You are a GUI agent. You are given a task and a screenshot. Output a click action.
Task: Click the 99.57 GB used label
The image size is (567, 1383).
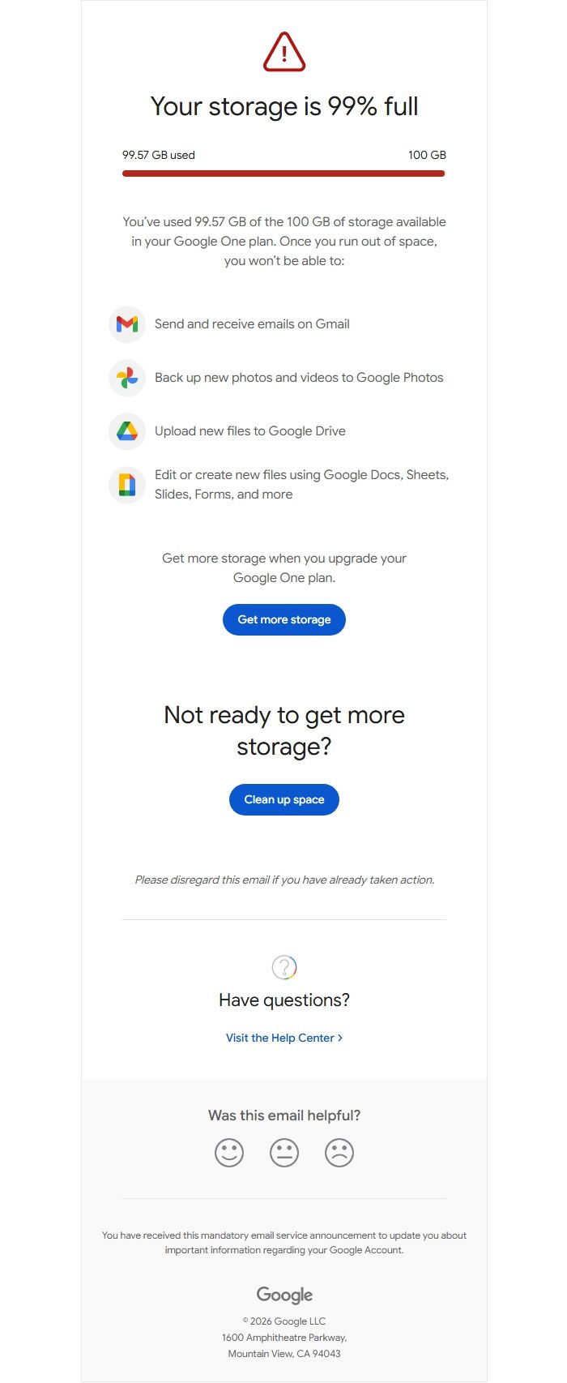[x=159, y=155]
